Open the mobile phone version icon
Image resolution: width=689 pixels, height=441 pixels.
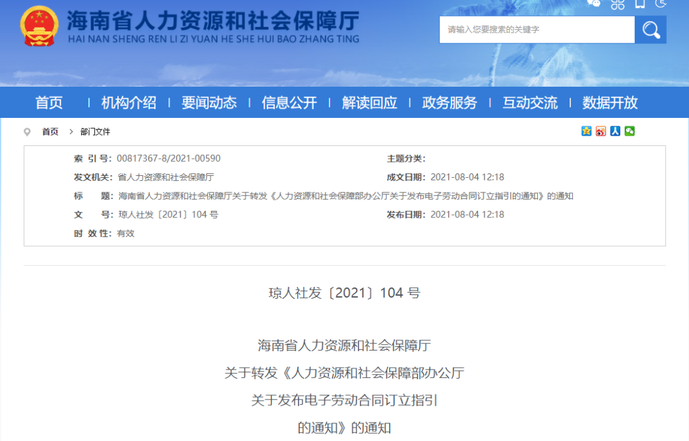pyautogui.click(x=640, y=3)
